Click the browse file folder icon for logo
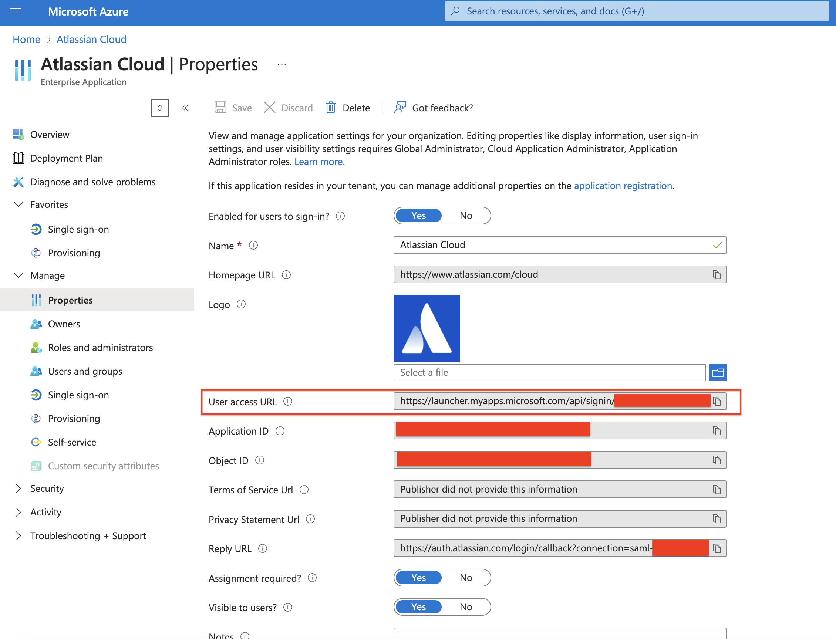Screen dimensions: 836x639 (718, 373)
